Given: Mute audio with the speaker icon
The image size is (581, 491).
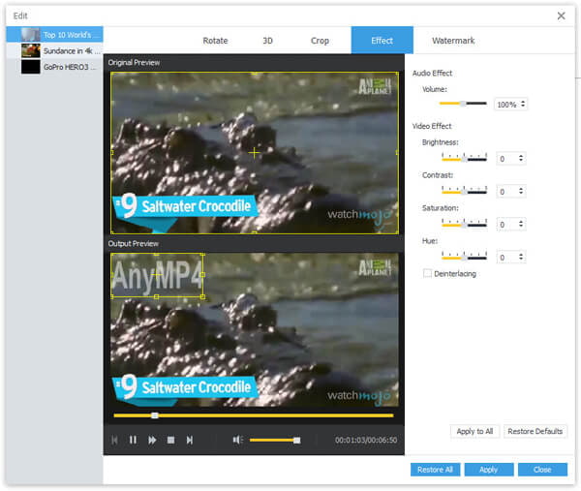Looking at the screenshot, I should tap(237, 440).
